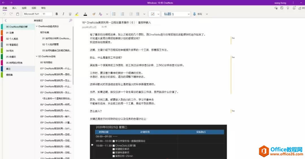Apply Bold formatting
Screen dimensions: 305x159
click(56, 14)
